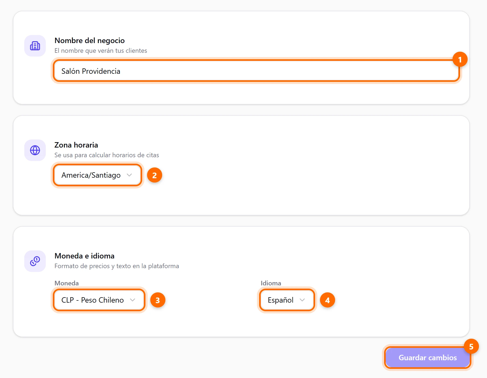Click the 'Moneda e idioma' heading
Image resolution: width=487 pixels, height=378 pixels.
(85, 256)
